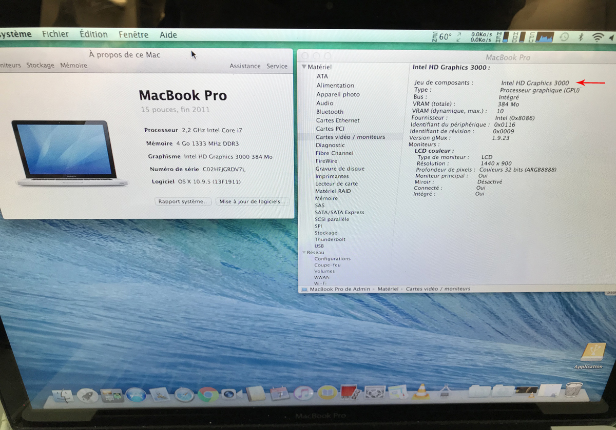This screenshot has width=616, height=430.
Task: Select Diagnostic in the sidebar
Action: tap(330, 145)
